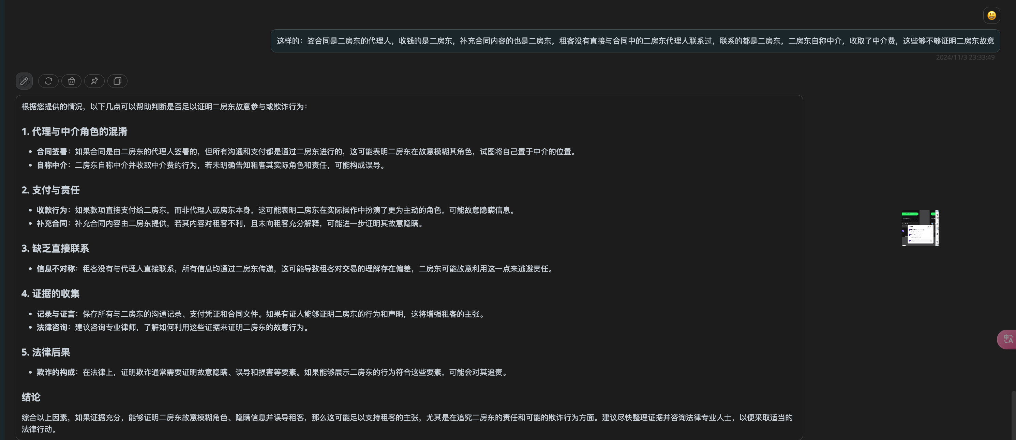Click the bold term "补充合同"
The width and height of the screenshot is (1016, 440).
point(52,224)
